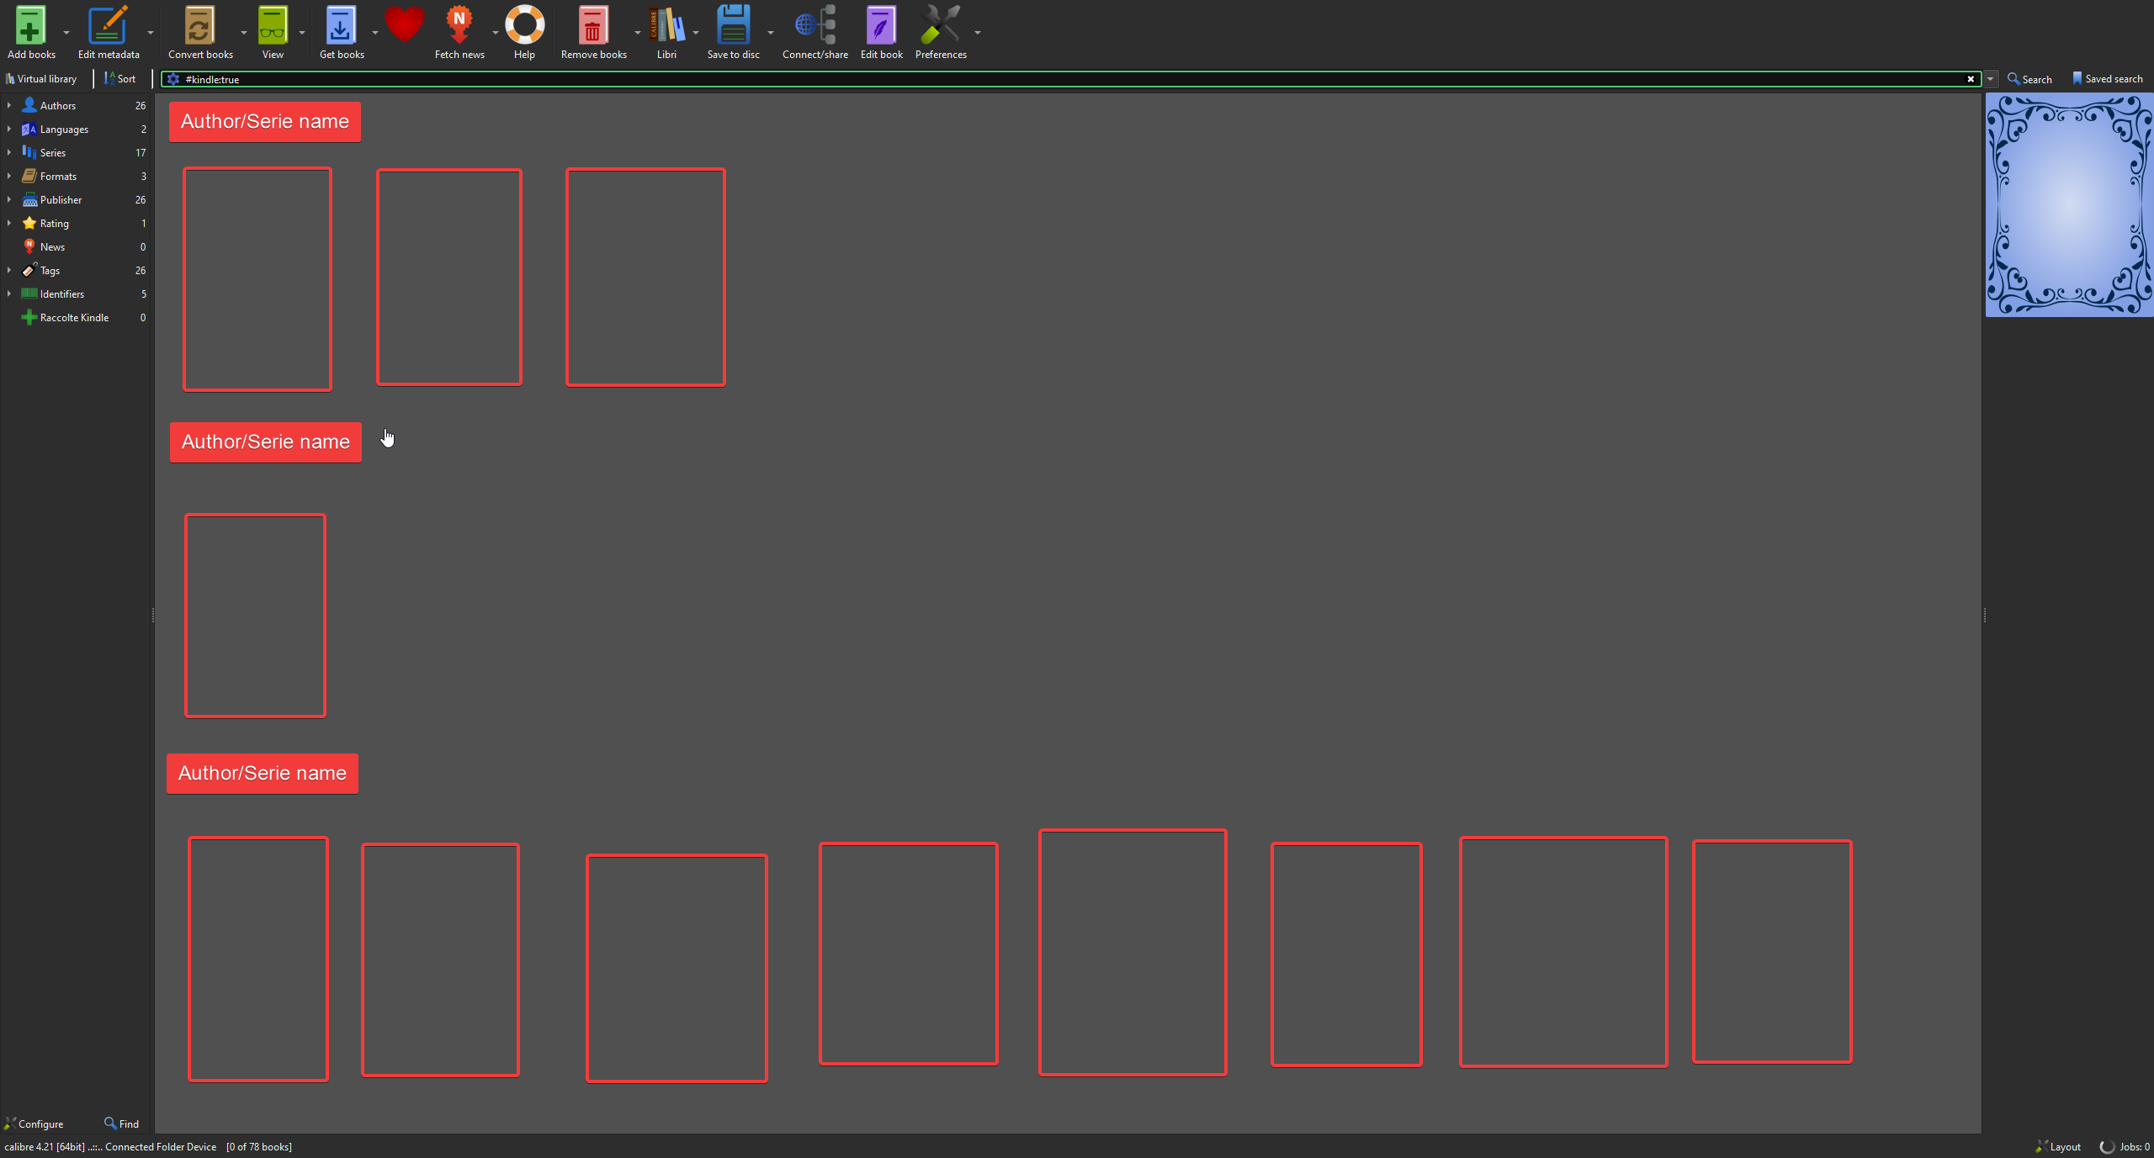2154x1158 pixels.
Task: Click Save to disc floppy icon
Action: tap(733, 25)
